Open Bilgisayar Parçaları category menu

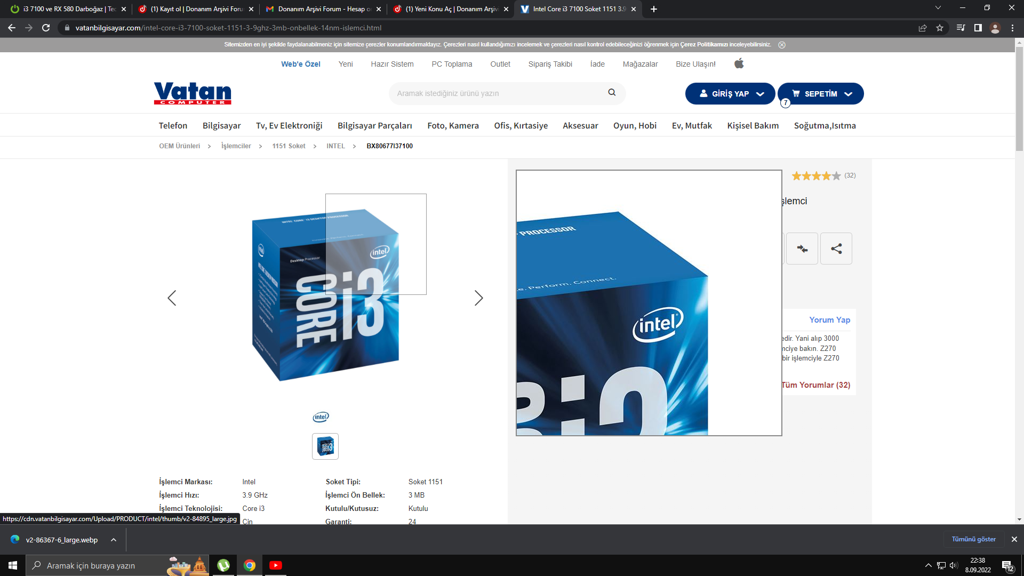[374, 126]
